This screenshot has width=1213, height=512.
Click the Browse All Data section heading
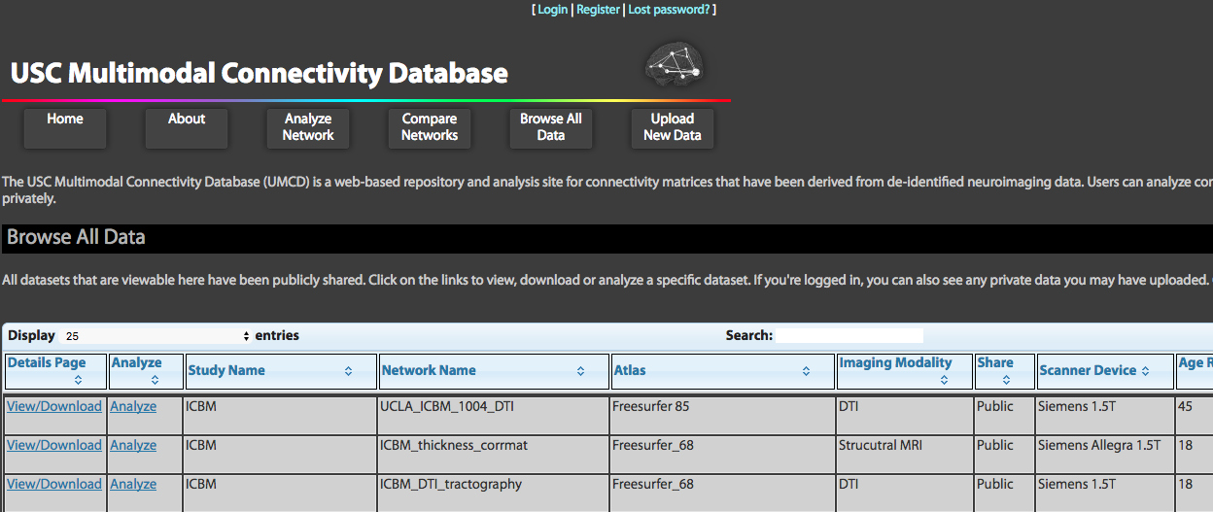(77, 237)
